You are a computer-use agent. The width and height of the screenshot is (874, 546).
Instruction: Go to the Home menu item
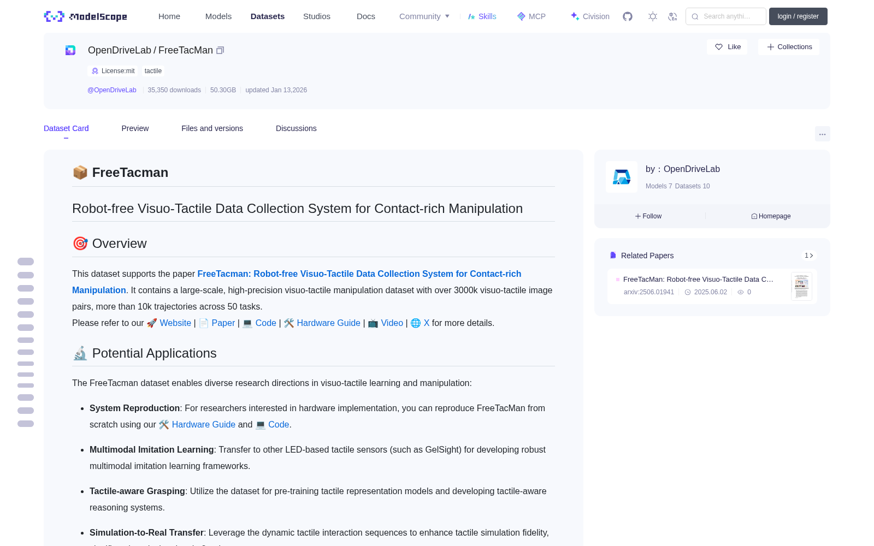pos(169,16)
